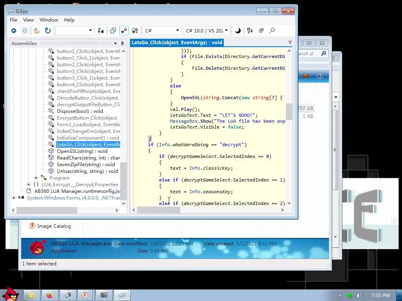Expand System.Windows.Forms assembly node
This screenshot has width=402, height=301.
coord(14,198)
